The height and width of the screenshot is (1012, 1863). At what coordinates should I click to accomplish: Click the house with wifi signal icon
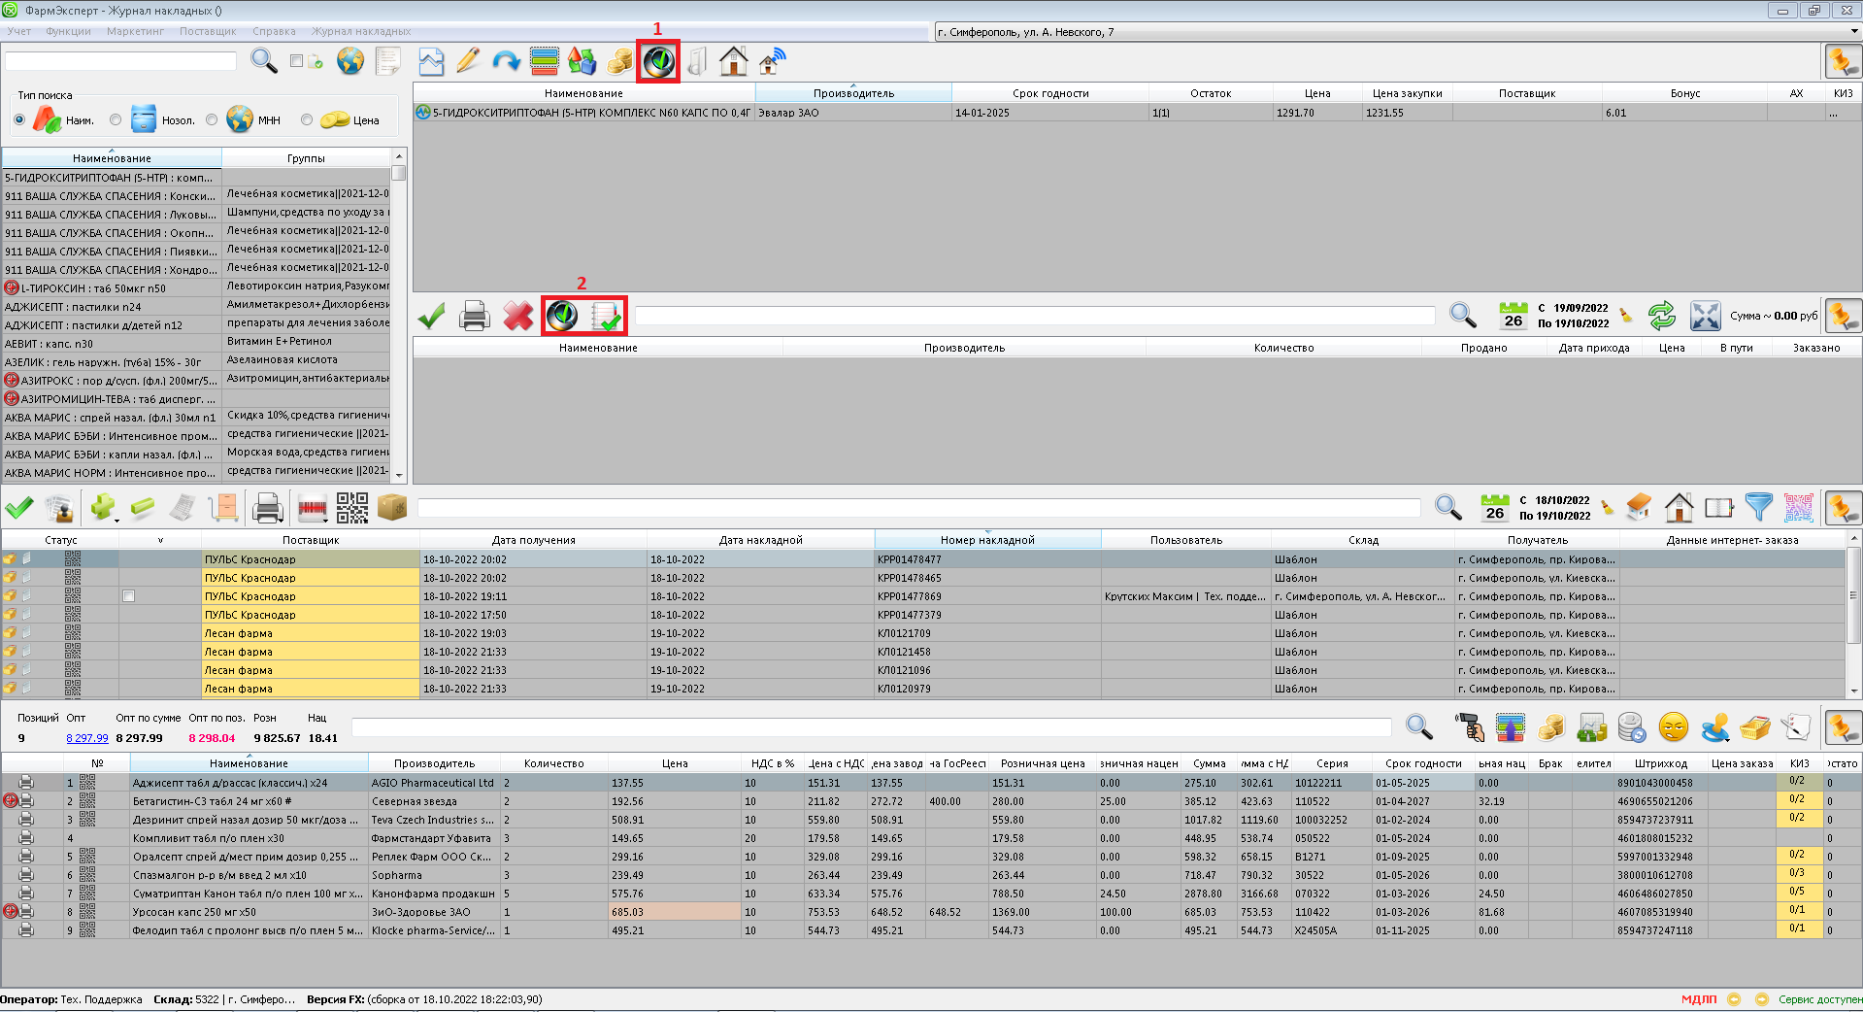tap(773, 61)
